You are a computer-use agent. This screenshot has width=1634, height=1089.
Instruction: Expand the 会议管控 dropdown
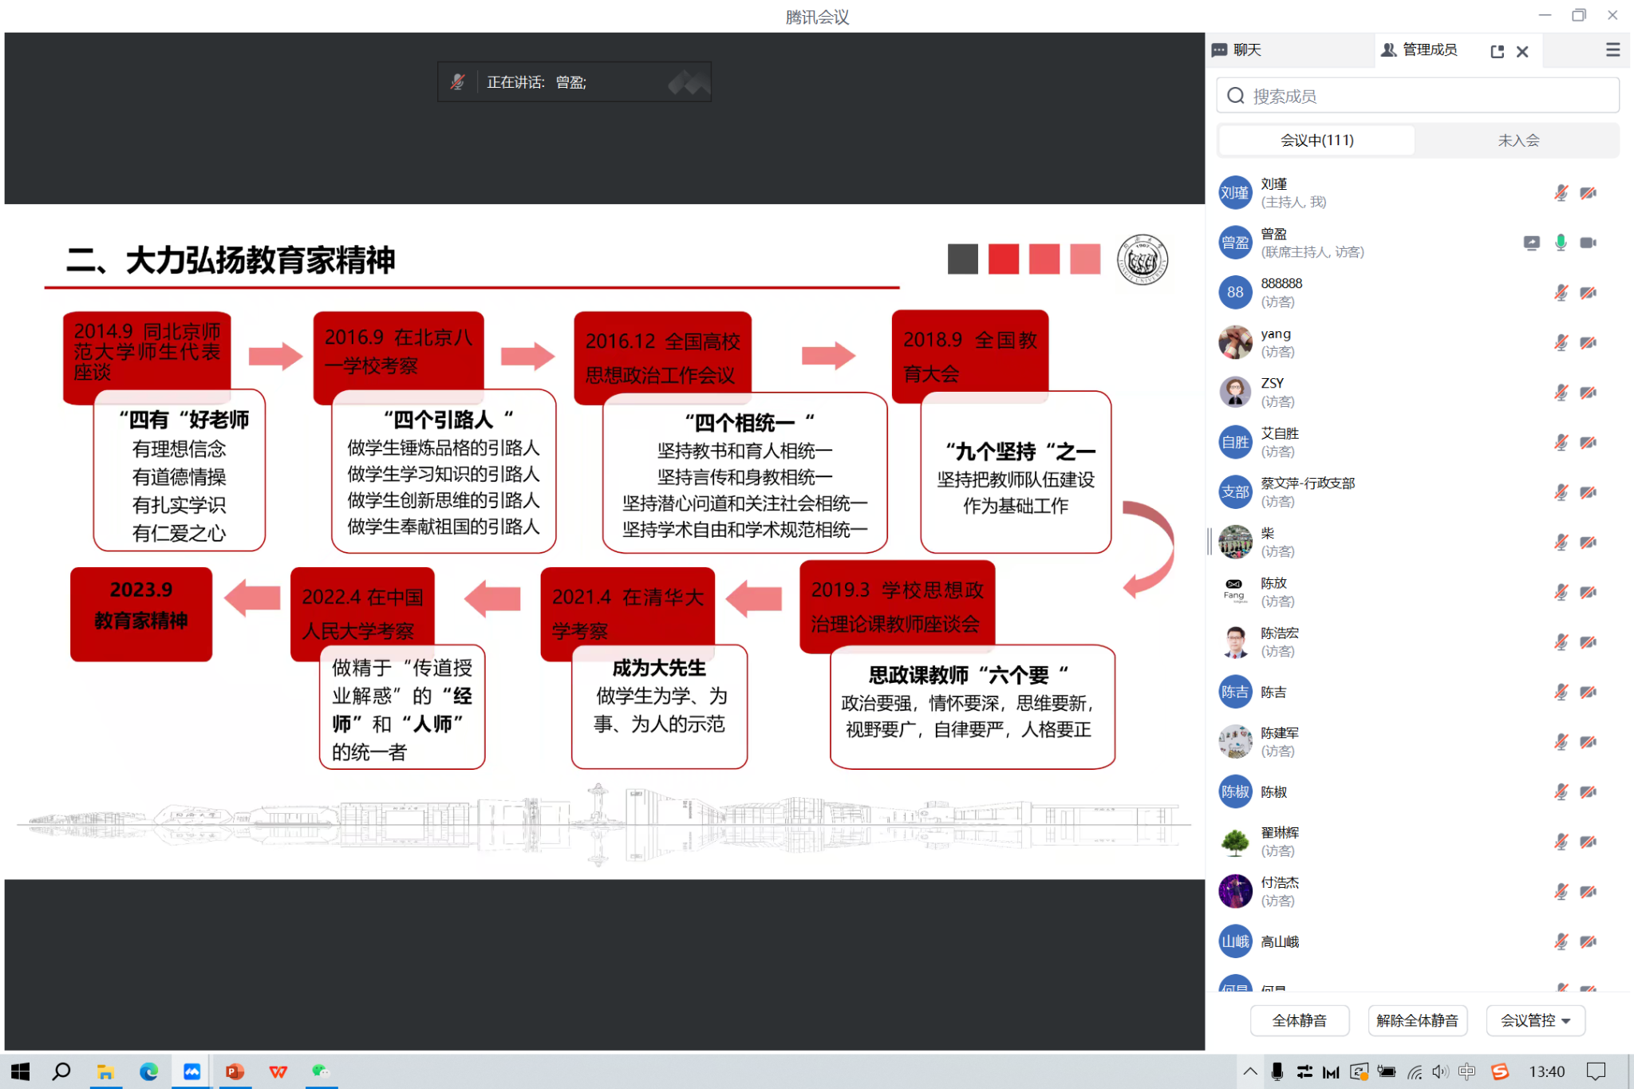pyautogui.click(x=1535, y=1020)
